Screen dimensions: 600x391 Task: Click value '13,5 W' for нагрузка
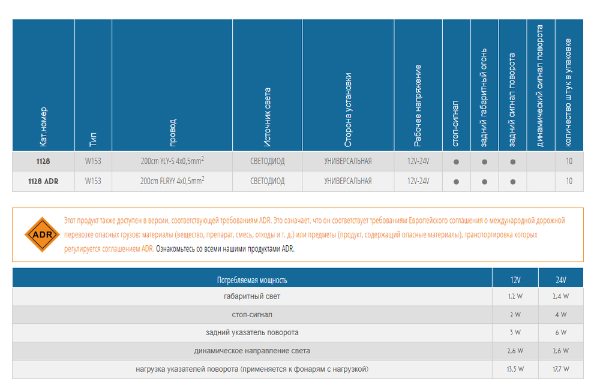click(515, 369)
